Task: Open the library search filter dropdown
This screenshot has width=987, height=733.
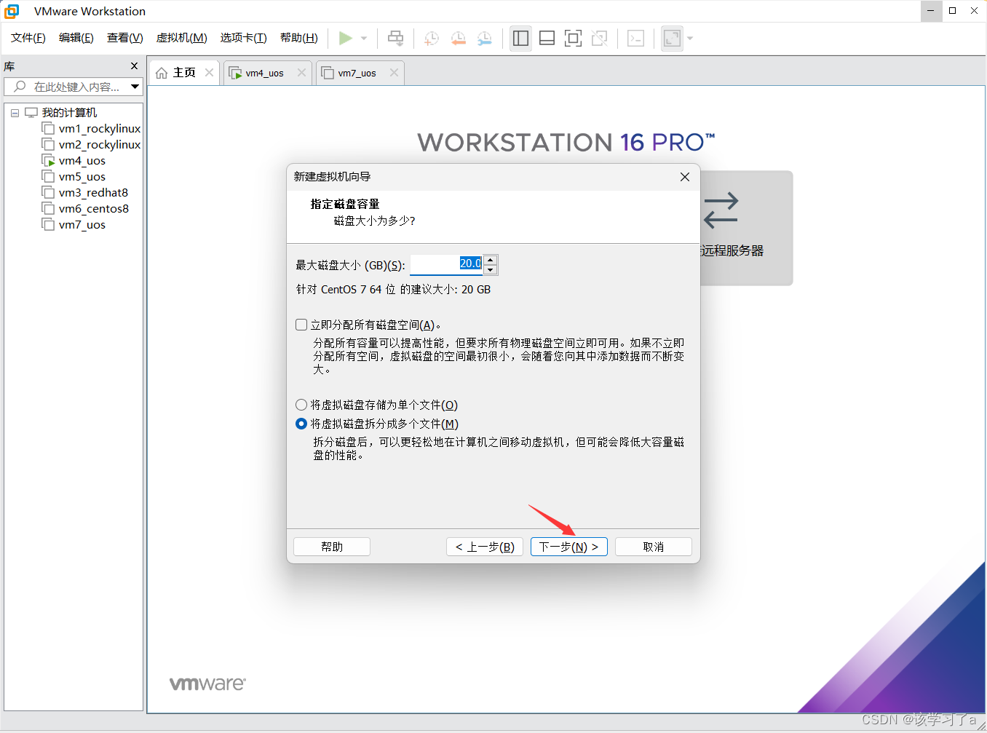Action: [135, 87]
